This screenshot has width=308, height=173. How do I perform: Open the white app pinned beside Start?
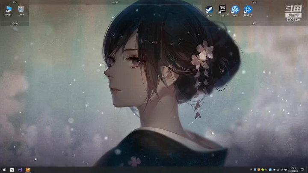(x=12, y=170)
